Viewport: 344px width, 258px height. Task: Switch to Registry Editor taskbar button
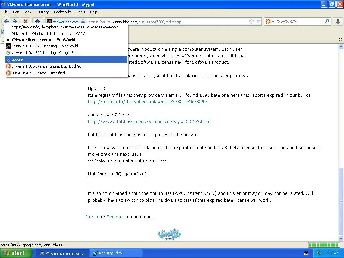(x=116, y=253)
